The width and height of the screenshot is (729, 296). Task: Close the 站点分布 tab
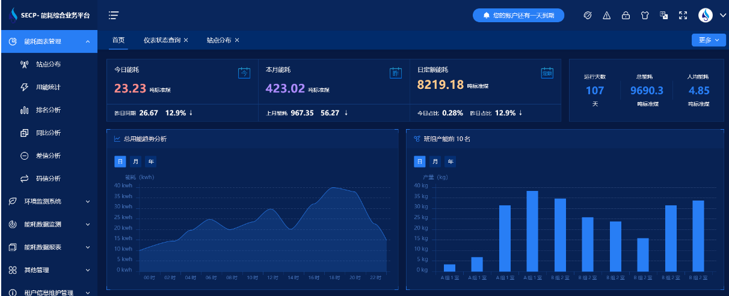237,40
